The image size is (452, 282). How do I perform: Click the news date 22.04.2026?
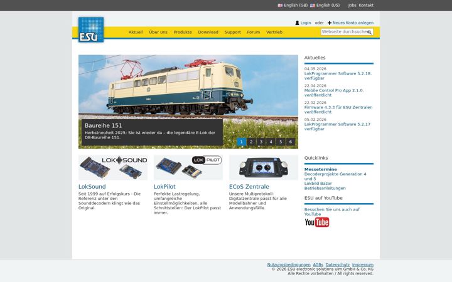click(x=315, y=86)
